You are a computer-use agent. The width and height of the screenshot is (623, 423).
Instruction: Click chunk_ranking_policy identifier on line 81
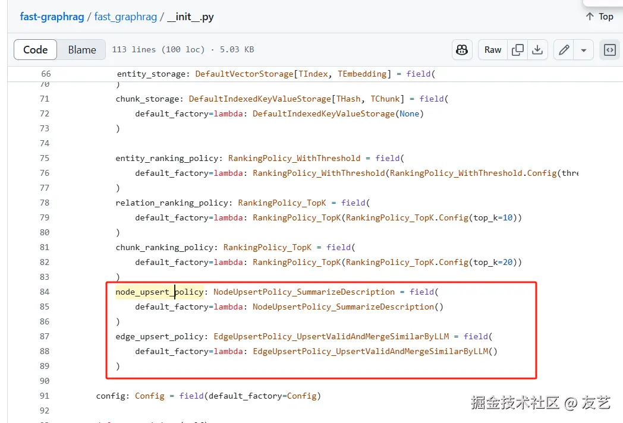165,248
